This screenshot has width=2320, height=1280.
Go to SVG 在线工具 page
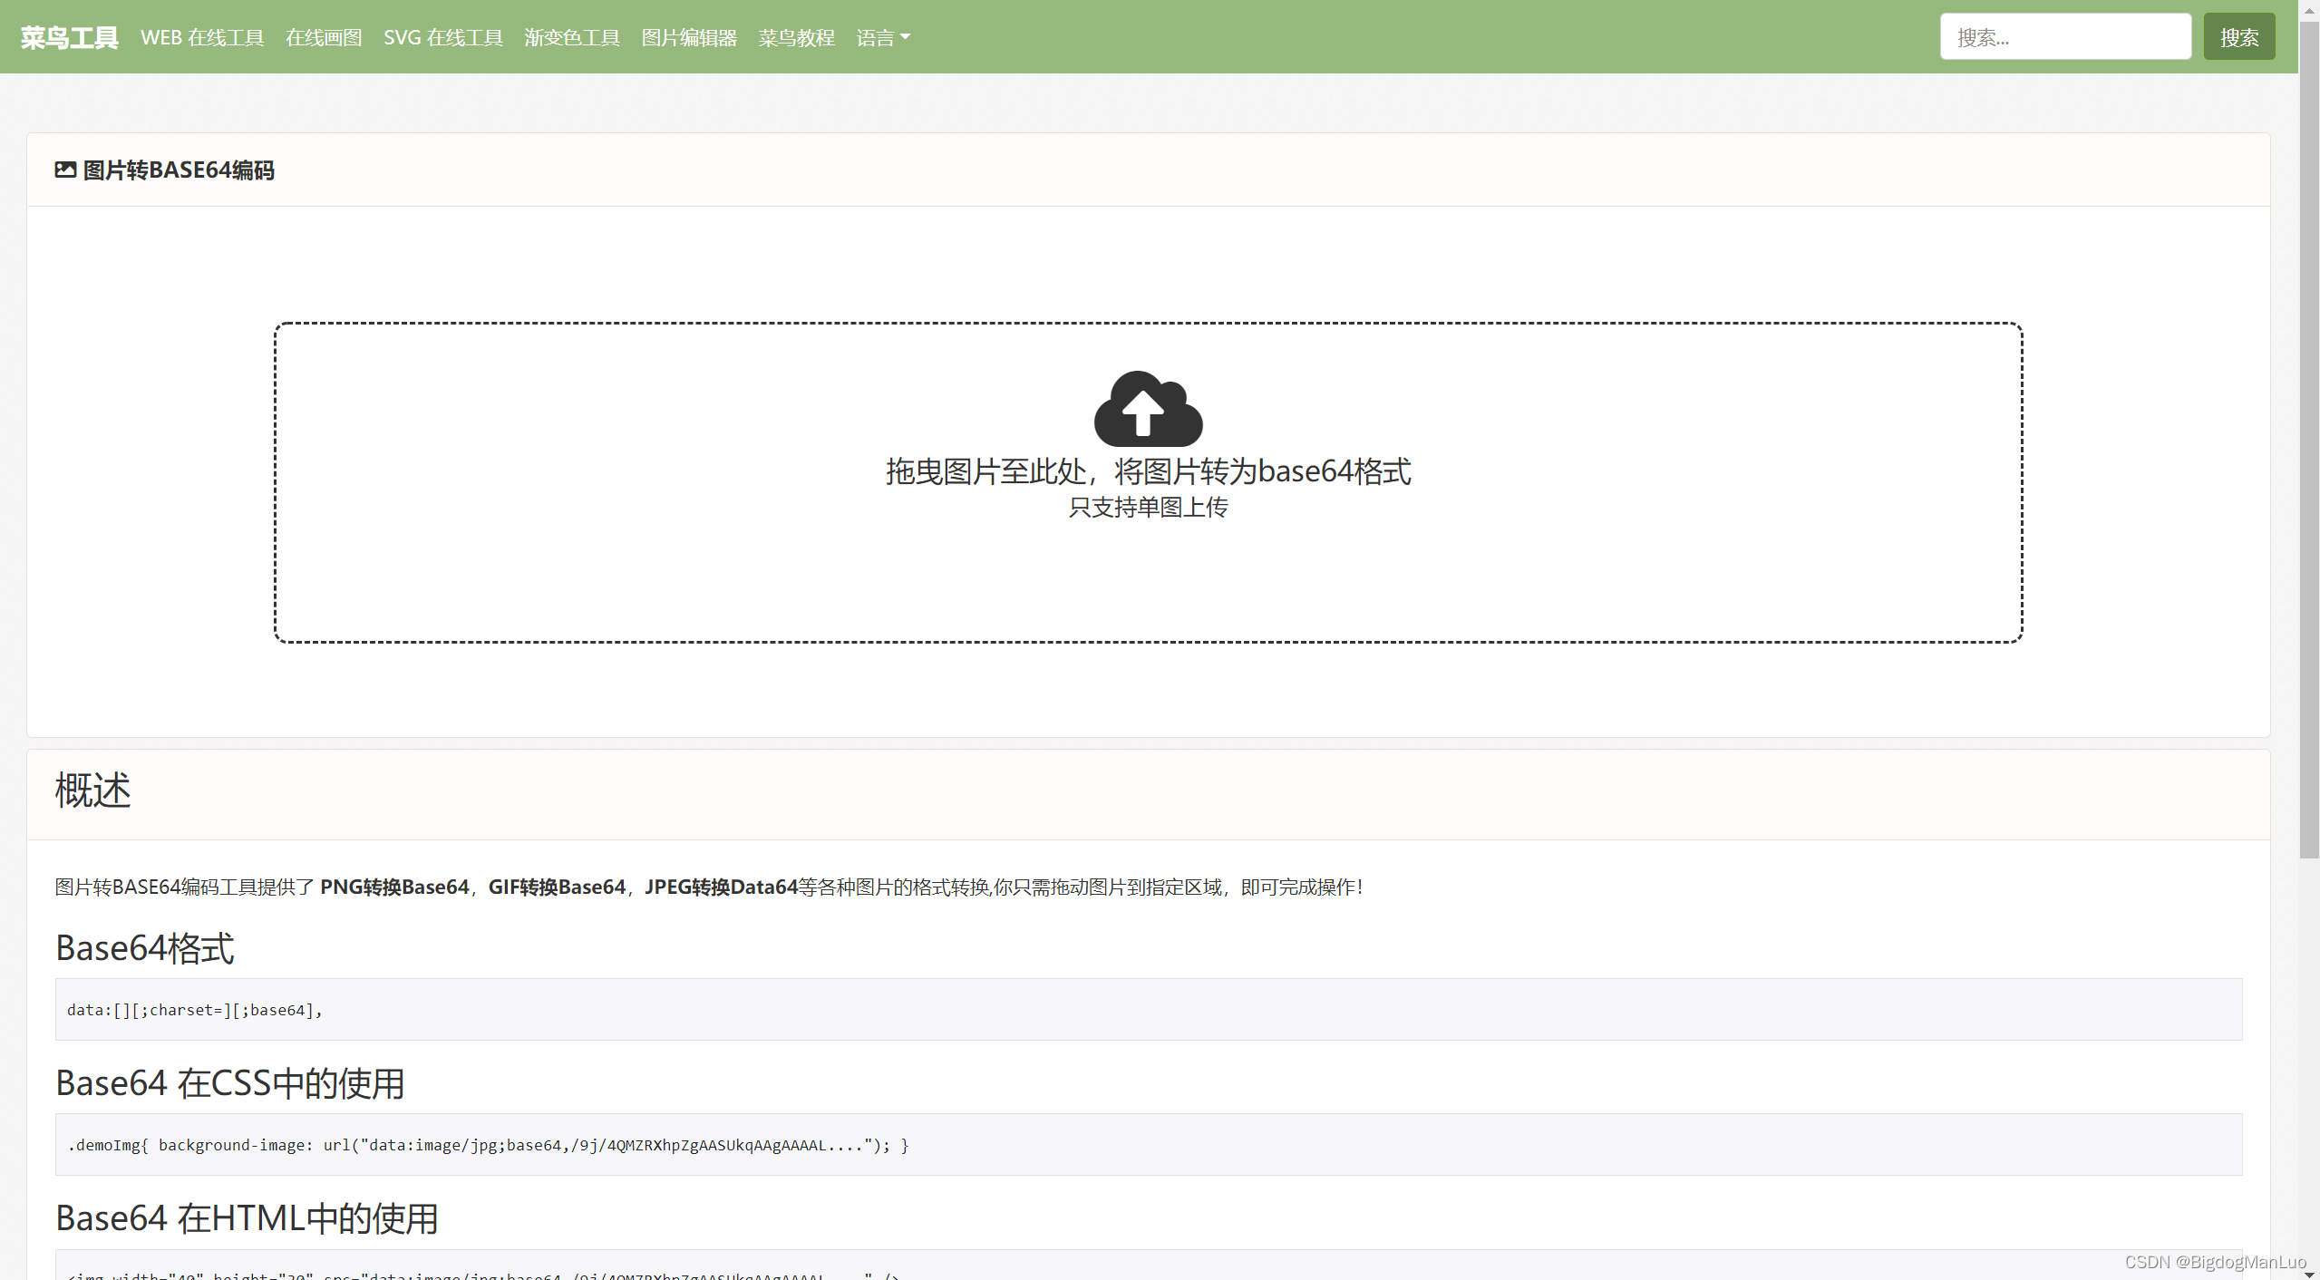pyautogui.click(x=442, y=38)
